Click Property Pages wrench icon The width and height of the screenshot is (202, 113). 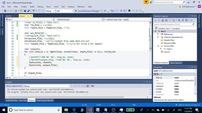(x=161, y=74)
